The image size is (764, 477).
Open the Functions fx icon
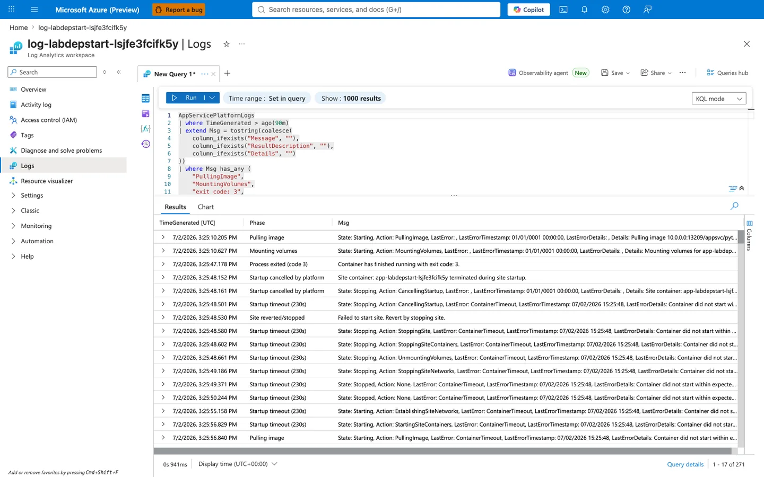click(x=146, y=129)
